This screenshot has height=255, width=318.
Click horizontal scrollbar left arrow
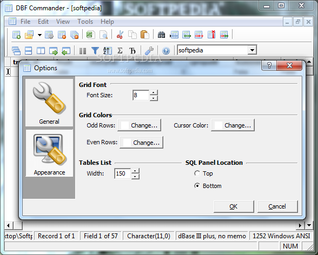8,225
